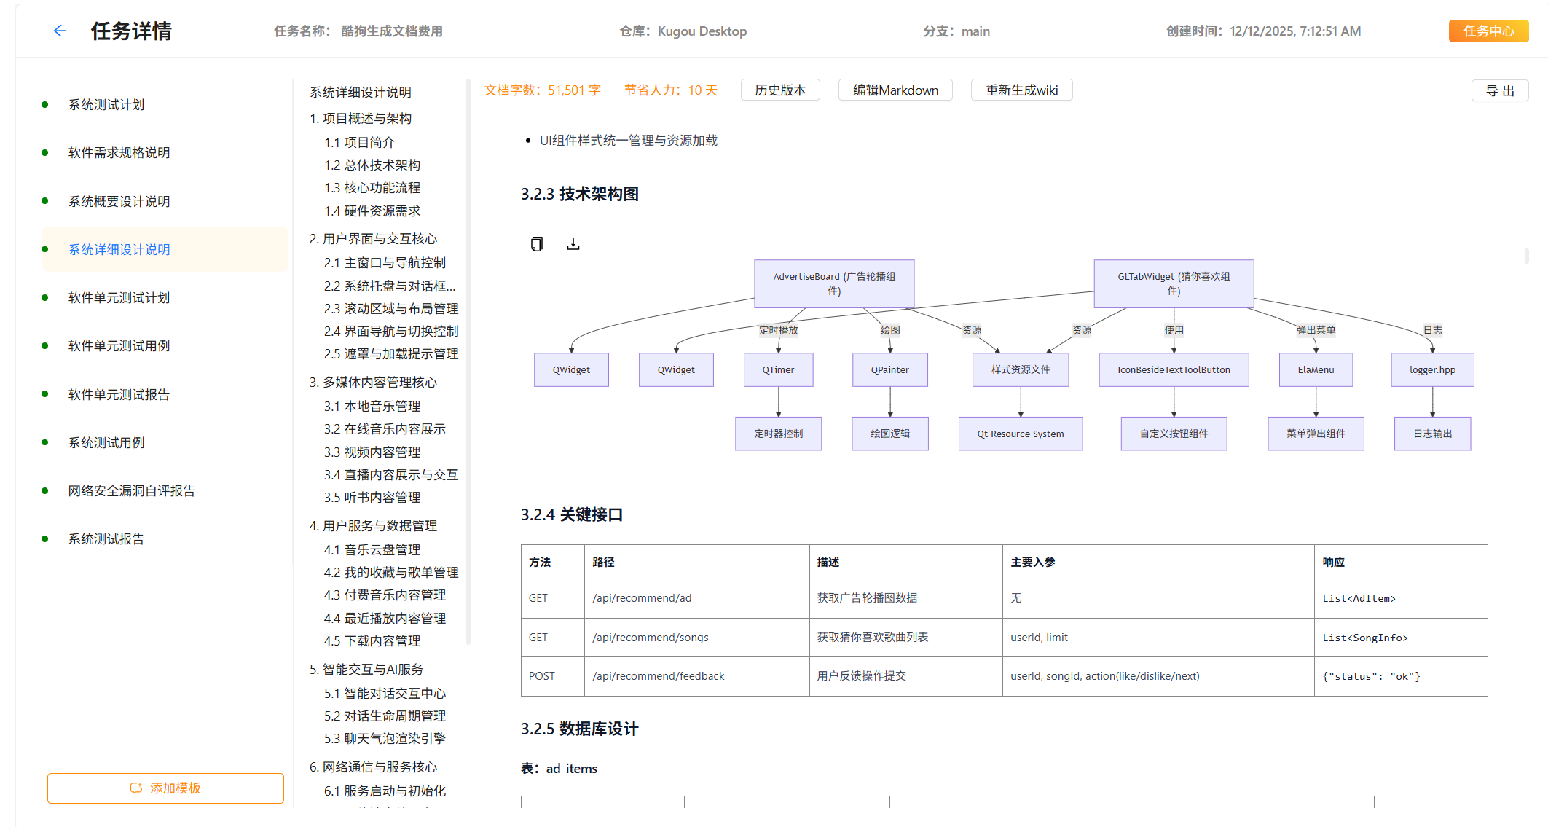Click the back arrow to leave task details

click(59, 31)
